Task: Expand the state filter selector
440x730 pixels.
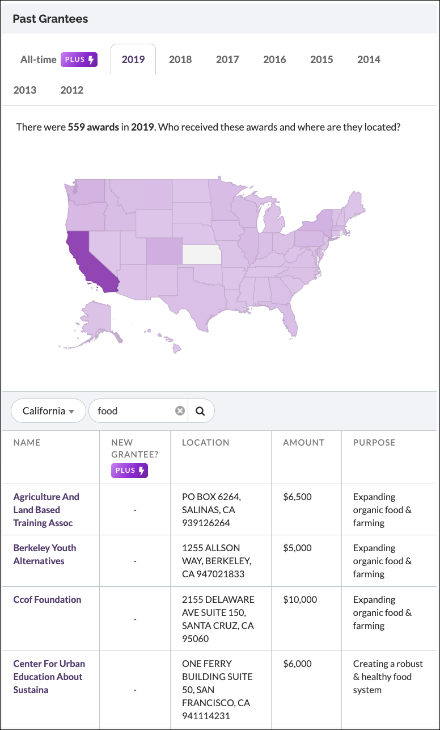Action: click(x=48, y=410)
